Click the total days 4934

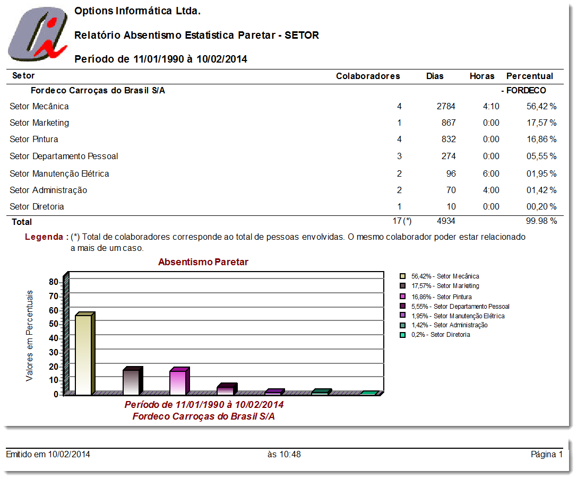point(446,221)
